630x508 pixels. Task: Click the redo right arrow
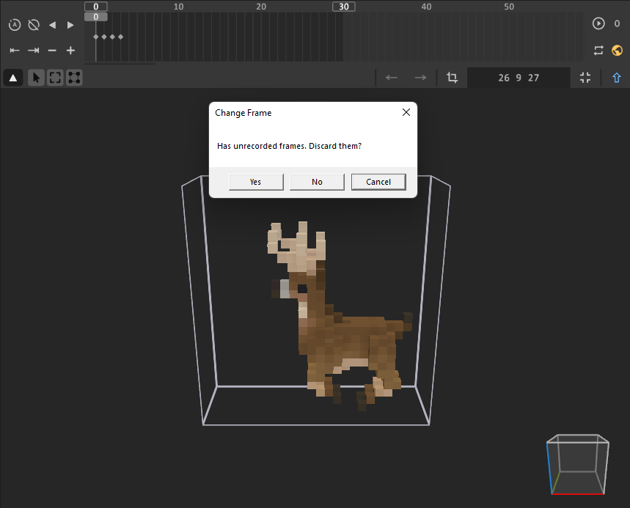pyautogui.click(x=420, y=78)
